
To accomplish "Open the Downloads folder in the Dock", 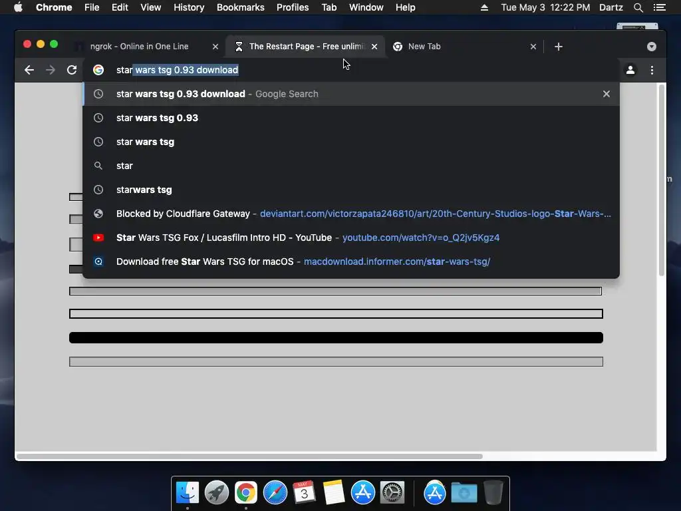I will click(464, 493).
